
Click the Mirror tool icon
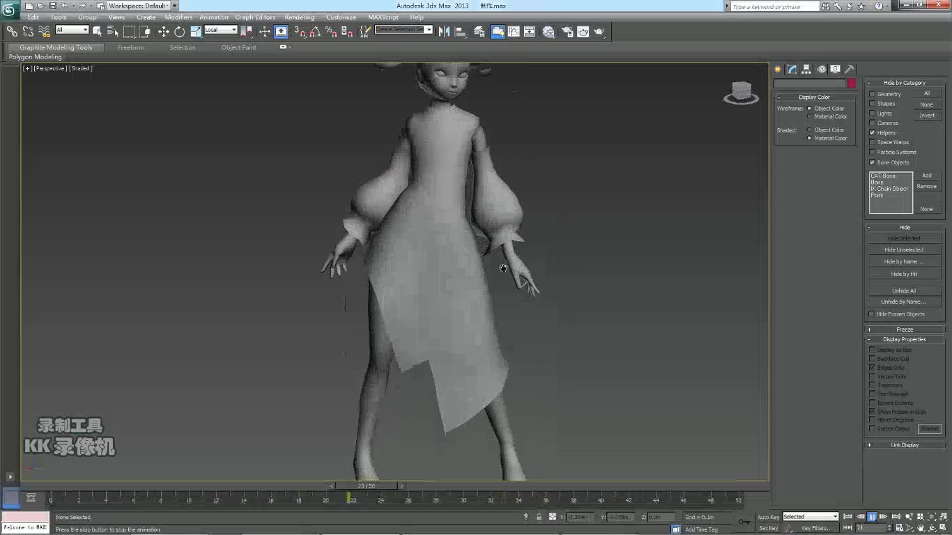point(444,31)
